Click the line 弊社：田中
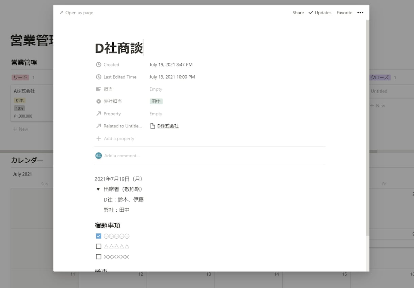This screenshot has height=288, width=414. tap(117, 210)
